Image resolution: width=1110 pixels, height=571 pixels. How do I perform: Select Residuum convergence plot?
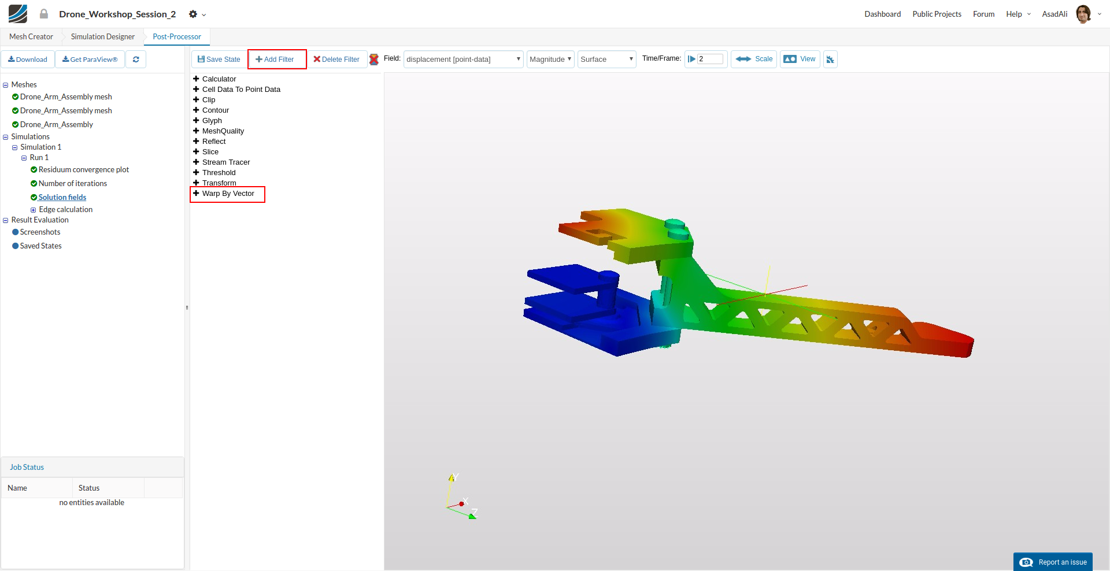(84, 170)
